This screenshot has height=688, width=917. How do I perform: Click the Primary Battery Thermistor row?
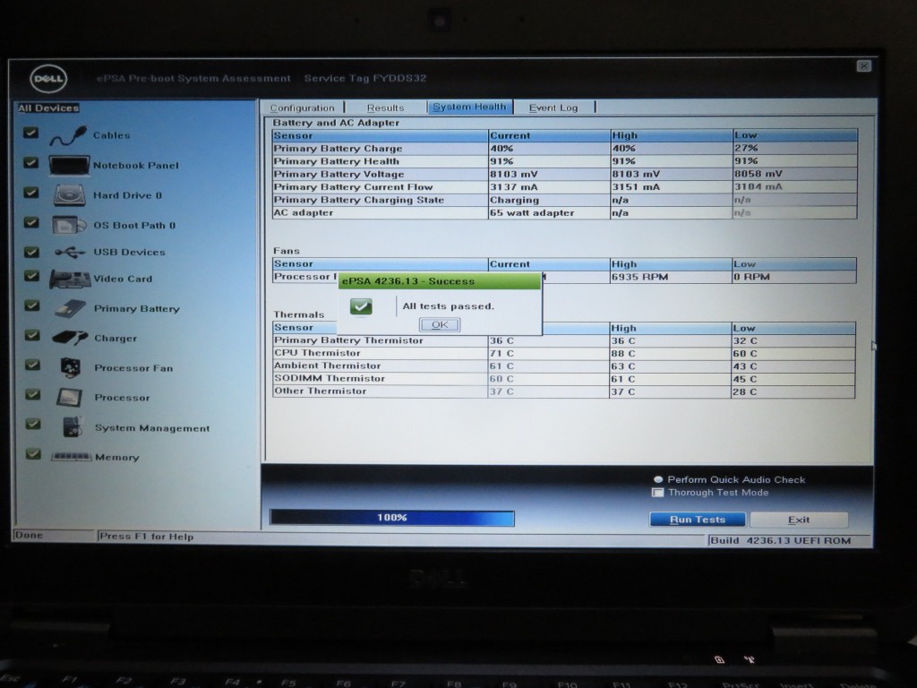coord(564,340)
